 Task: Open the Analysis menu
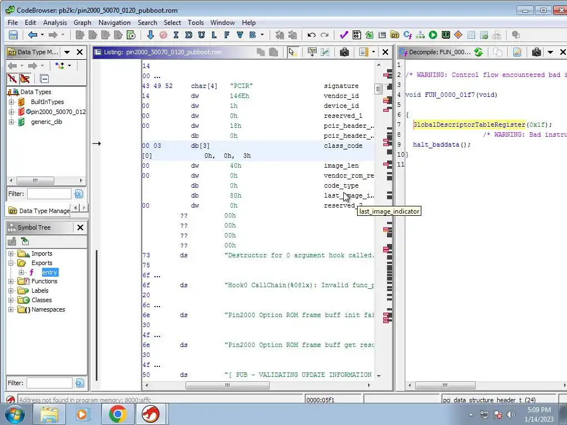point(55,22)
